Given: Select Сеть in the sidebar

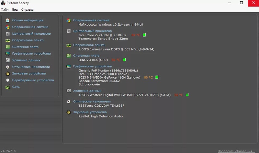Looking at the screenshot, I should coord(16,87).
